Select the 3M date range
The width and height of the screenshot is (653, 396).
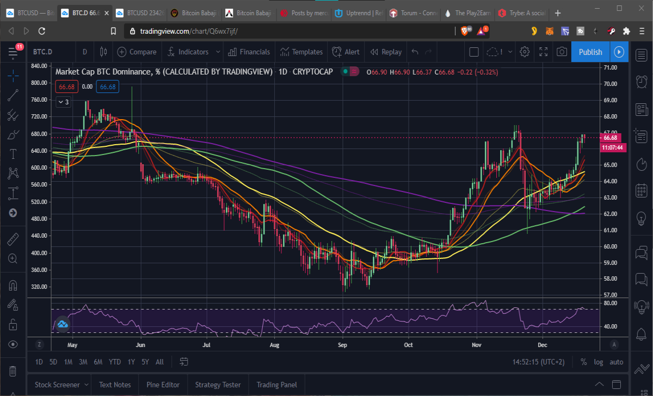[x=83, y=362]
